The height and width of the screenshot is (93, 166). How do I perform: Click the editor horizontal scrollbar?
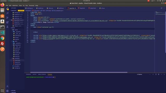click(79, 72)
